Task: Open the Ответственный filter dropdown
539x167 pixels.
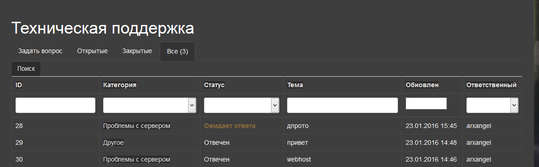Action: [492, 105]
